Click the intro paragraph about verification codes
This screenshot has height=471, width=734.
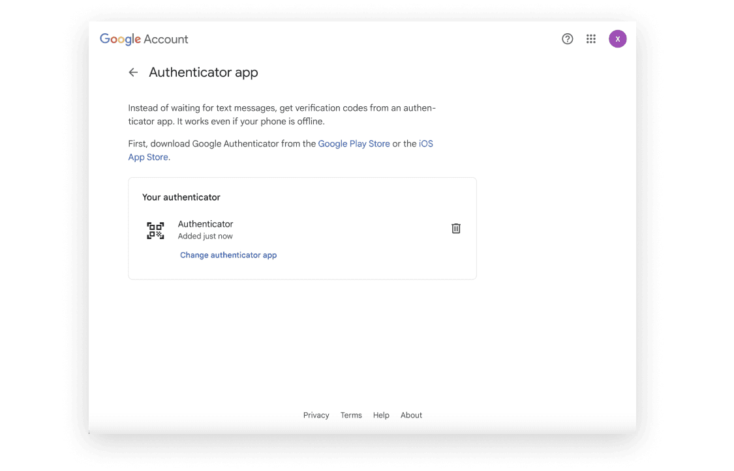click(x=282, y=115)
